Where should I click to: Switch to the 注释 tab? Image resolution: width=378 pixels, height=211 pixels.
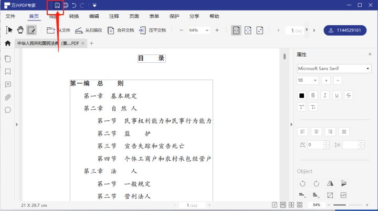114,16
